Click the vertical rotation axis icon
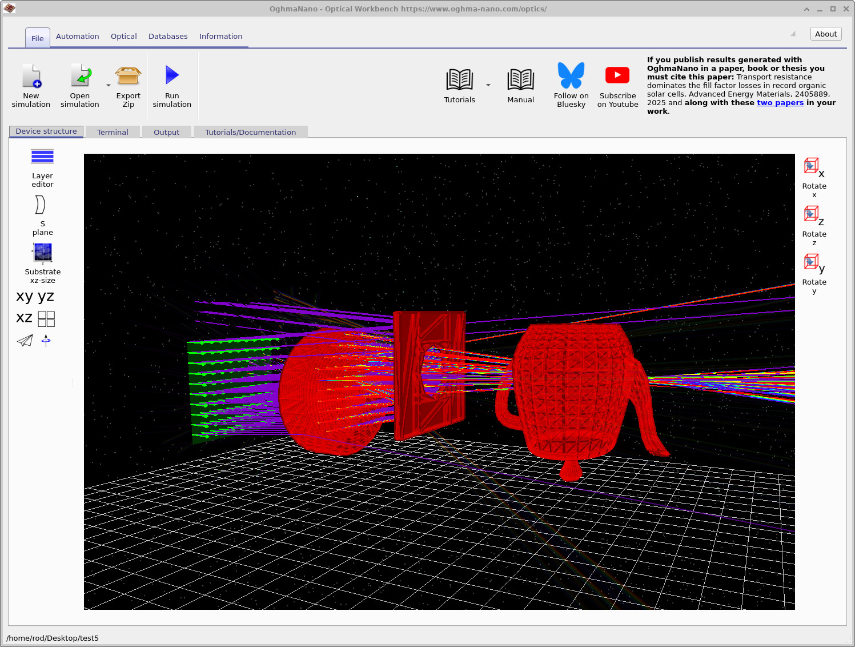Image resolution: width=855 pixels, height=647 pixels. pyautogui.click(x=46, y=341)
